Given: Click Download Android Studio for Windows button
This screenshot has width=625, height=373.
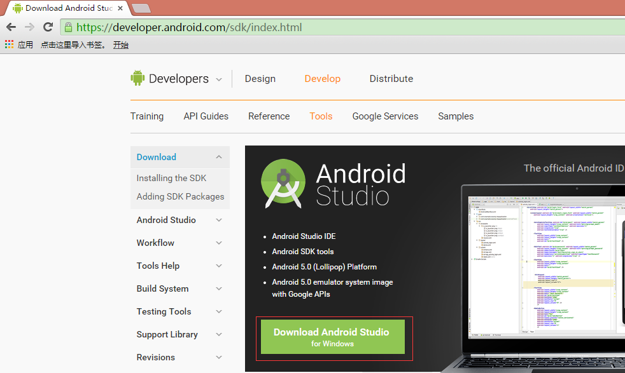Looking at the screenshot, I should click(333, 337).
